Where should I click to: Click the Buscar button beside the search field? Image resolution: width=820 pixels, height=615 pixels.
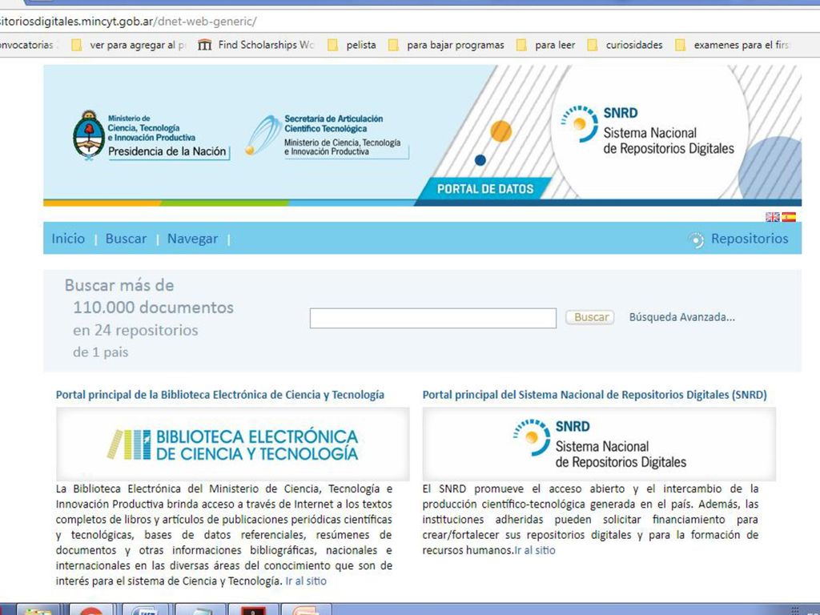click(590, 317)
